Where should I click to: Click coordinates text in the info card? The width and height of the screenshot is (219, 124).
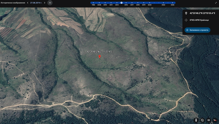click(202, 13)
